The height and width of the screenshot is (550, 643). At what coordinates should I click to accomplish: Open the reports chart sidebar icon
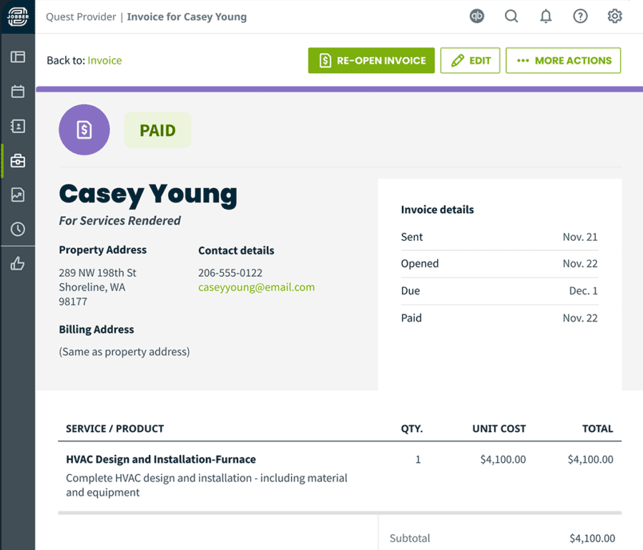tap(18, 195)
